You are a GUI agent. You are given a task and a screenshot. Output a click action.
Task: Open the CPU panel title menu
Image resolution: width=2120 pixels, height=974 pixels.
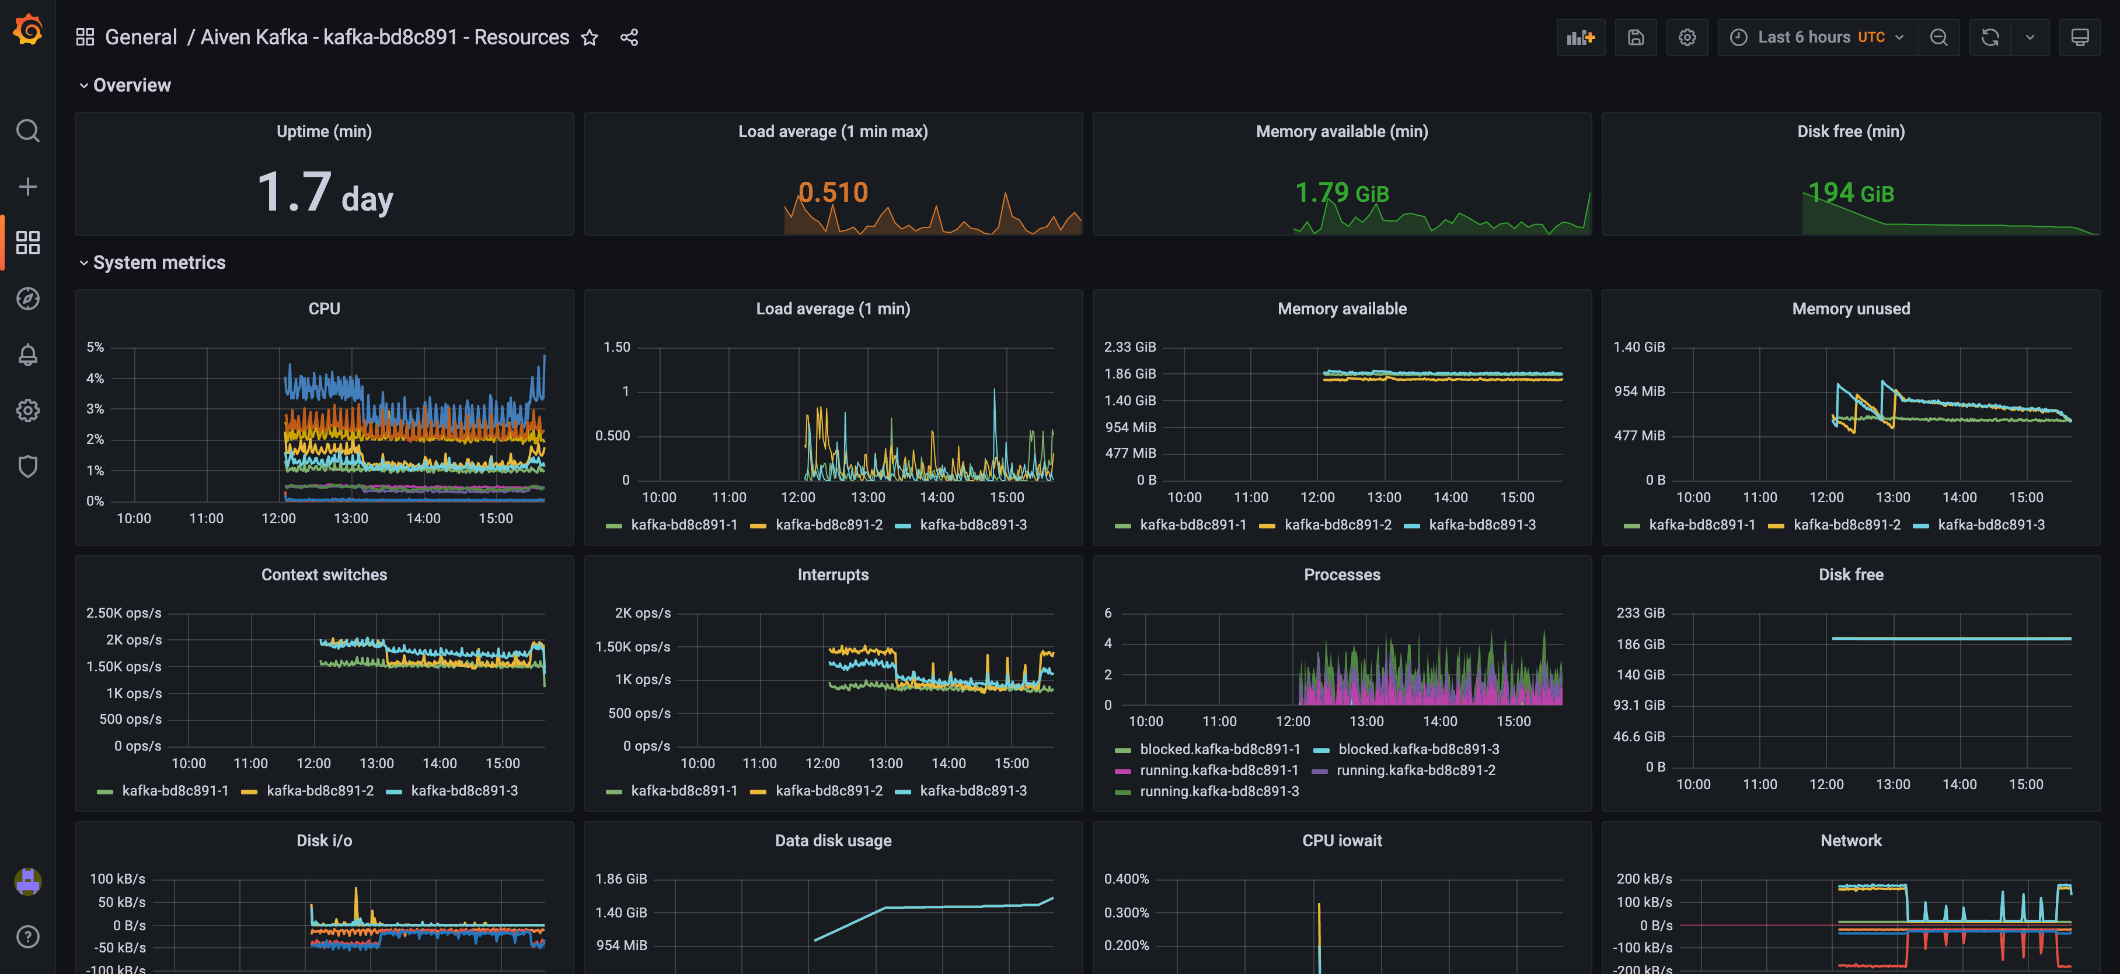323,309
